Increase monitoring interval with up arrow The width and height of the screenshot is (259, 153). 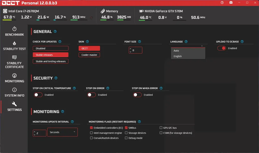coord(34,132)
